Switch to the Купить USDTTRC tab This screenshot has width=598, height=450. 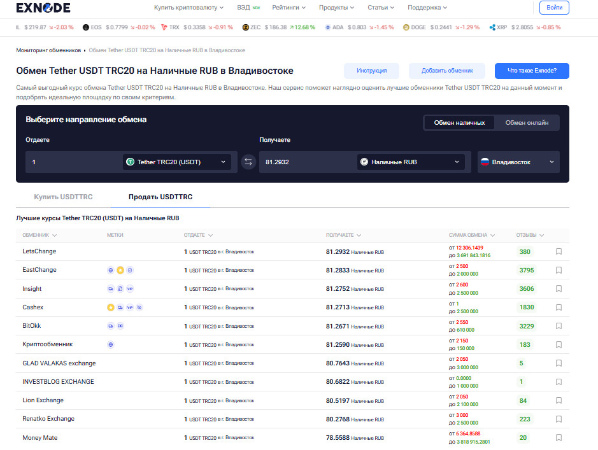(63, 197)
